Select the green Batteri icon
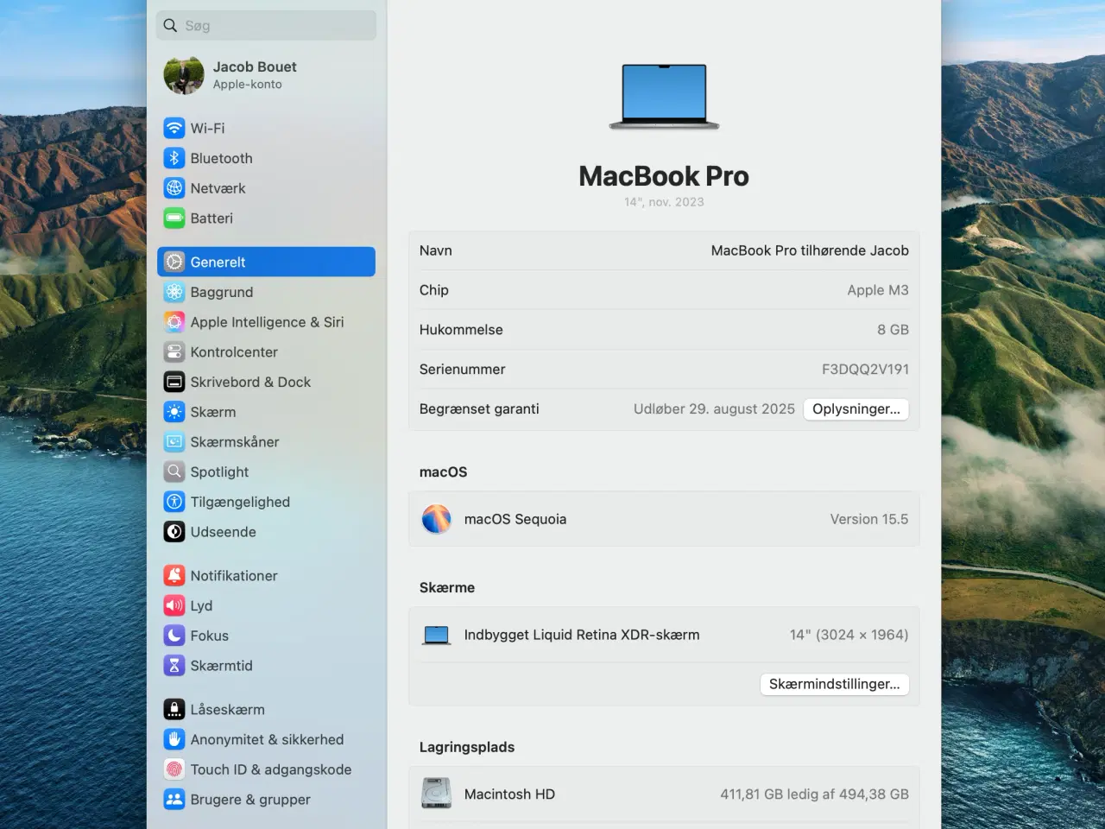 click(x=174, y=218)
